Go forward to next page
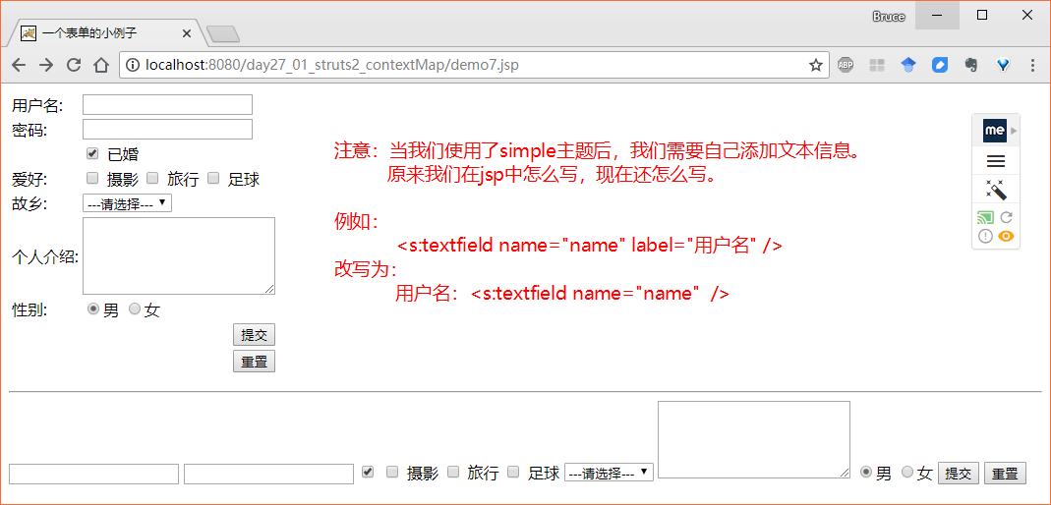Viewport: 1051px width, 505px height. [46, 65]
